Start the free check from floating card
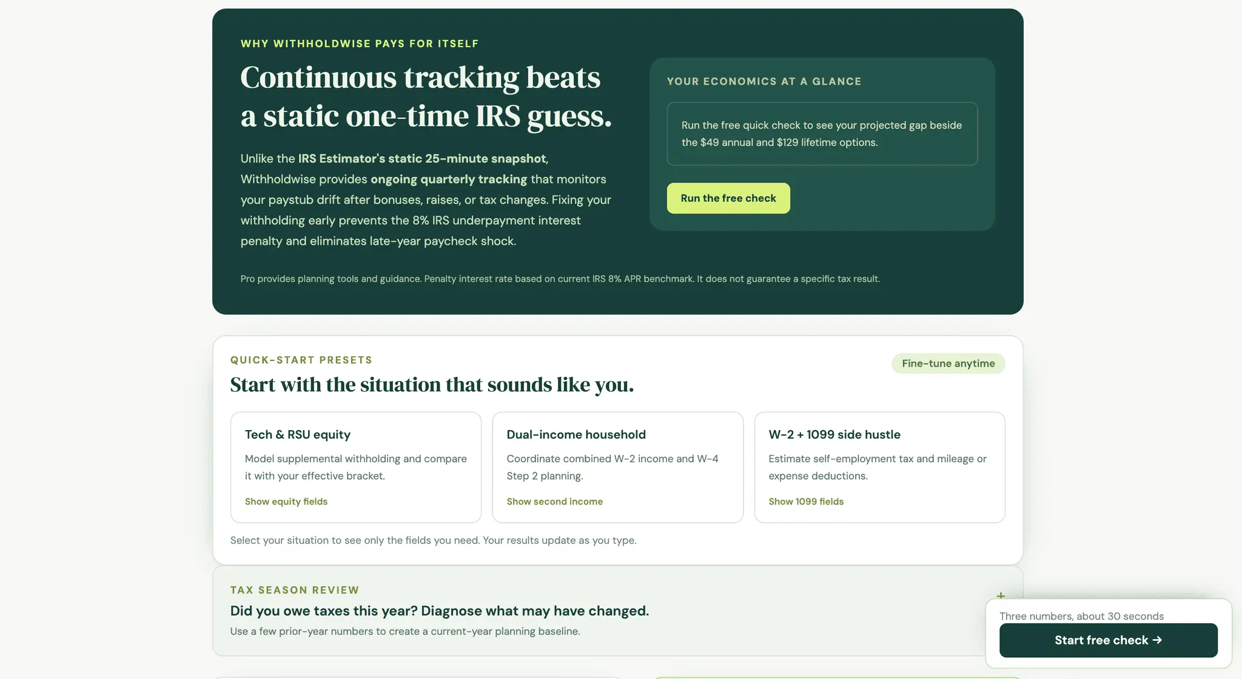This screenshot has height=679, width=1242. click(x=1108, y=640)
